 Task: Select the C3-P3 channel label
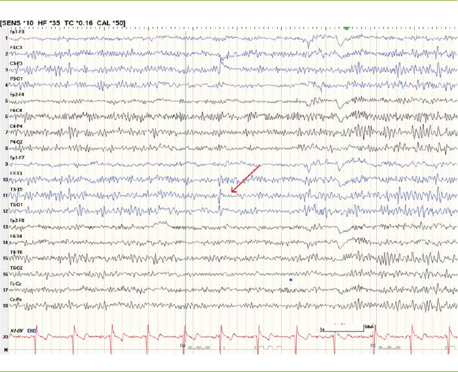[x=16, y=63]
